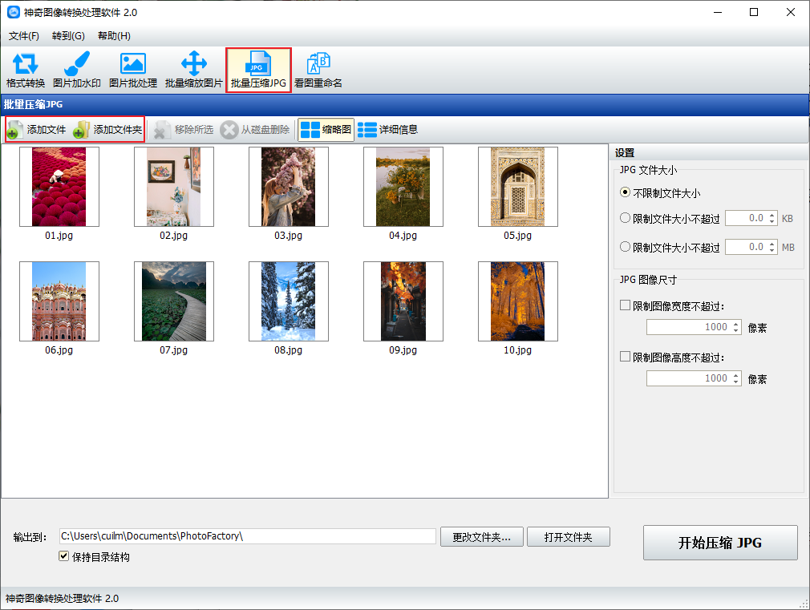The height and width of the screenshot is (610, 810).
Task: Select the 批量压缩JPG tool
Action: [258, 71]
